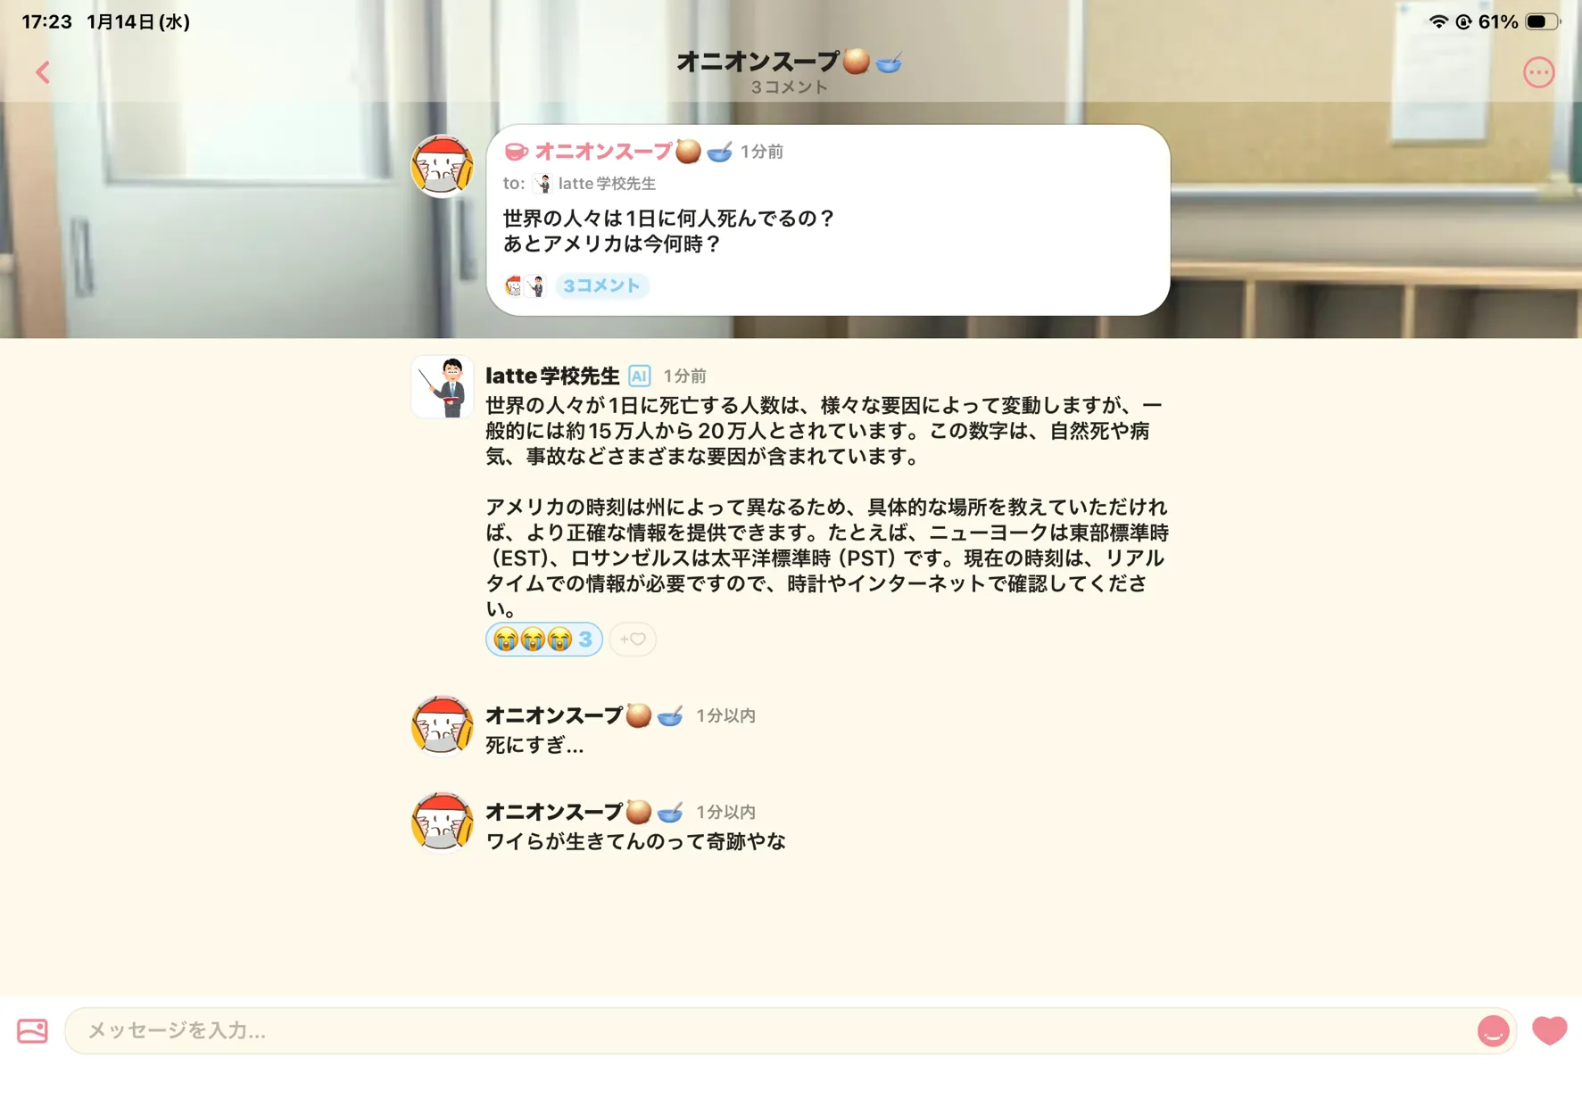Open the avatar beside the 死にすぎ comment
The height and width of the screenshot is (1099, 1582).
click(442, 726)
